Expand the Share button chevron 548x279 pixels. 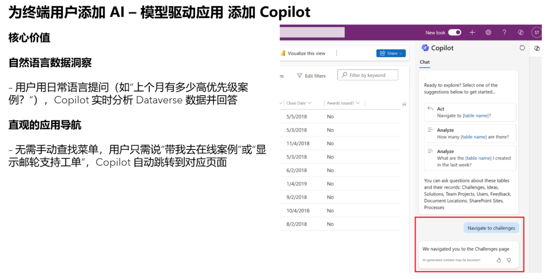tap(401, 53)
